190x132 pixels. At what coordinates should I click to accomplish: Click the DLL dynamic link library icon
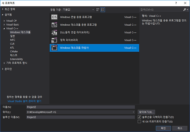tap(54, 33)
